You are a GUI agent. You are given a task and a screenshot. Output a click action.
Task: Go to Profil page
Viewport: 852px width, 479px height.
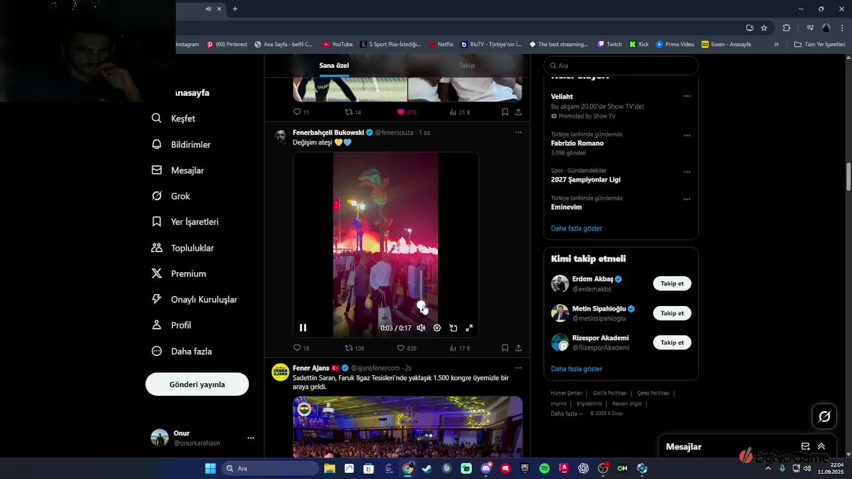pos(171,325)
